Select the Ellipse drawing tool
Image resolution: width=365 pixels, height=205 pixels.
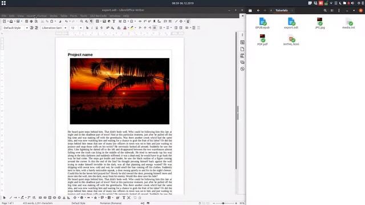tap(55, 198)
